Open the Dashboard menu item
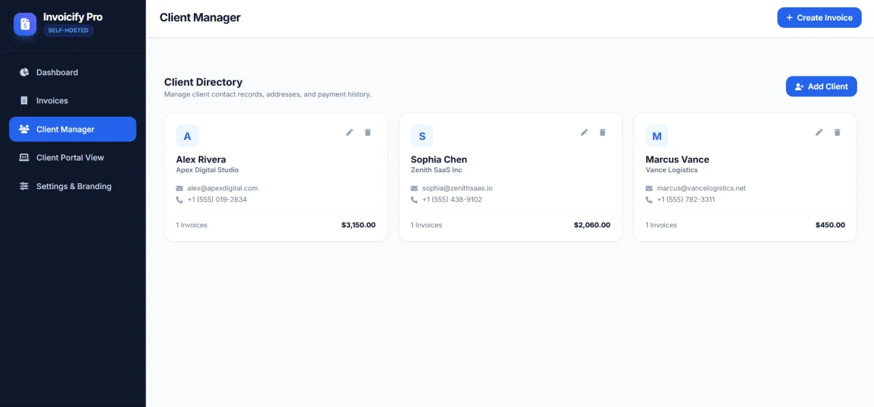874x407 pixels. 72,72
